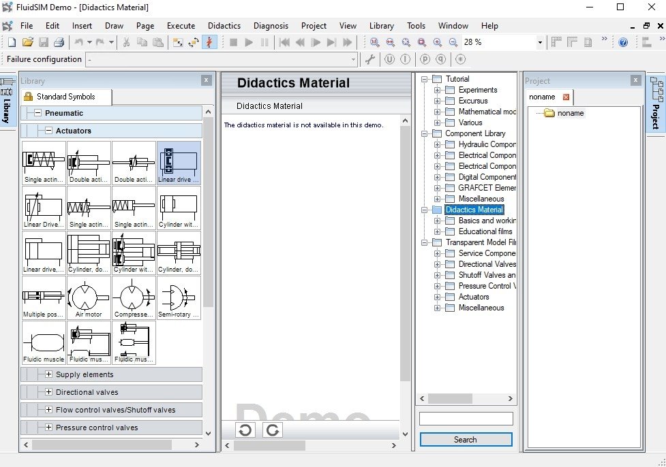Select the highlighted Linear drive symbol
666x467 pixels.
tap(179, 163)
